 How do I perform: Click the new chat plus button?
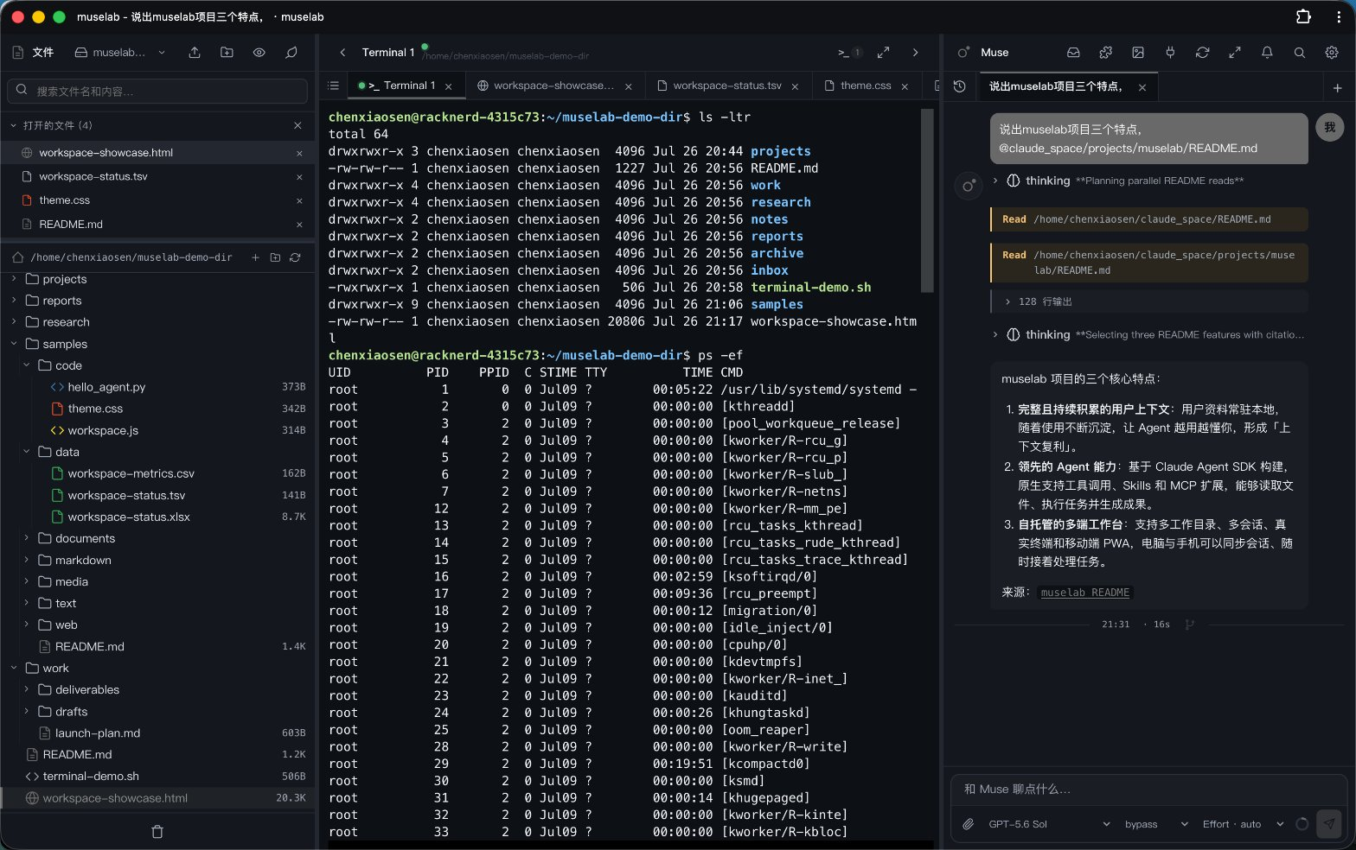tap(1337, 87)
